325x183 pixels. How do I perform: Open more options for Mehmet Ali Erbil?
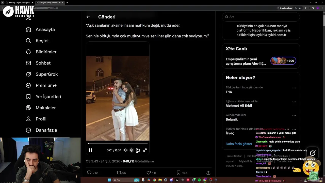point(294,102)
